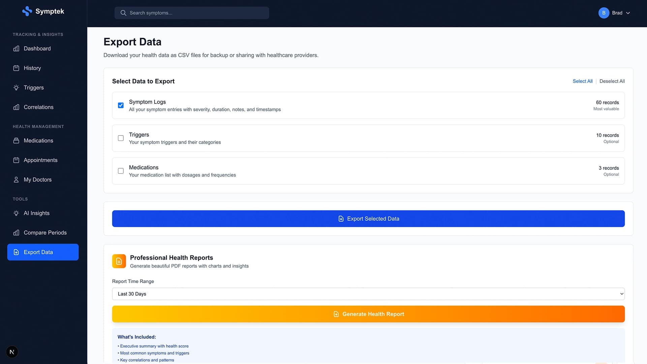This screenshot has width=647, height=364.
Task: Open Correlations with its chart icon
Action: point(17,107)
